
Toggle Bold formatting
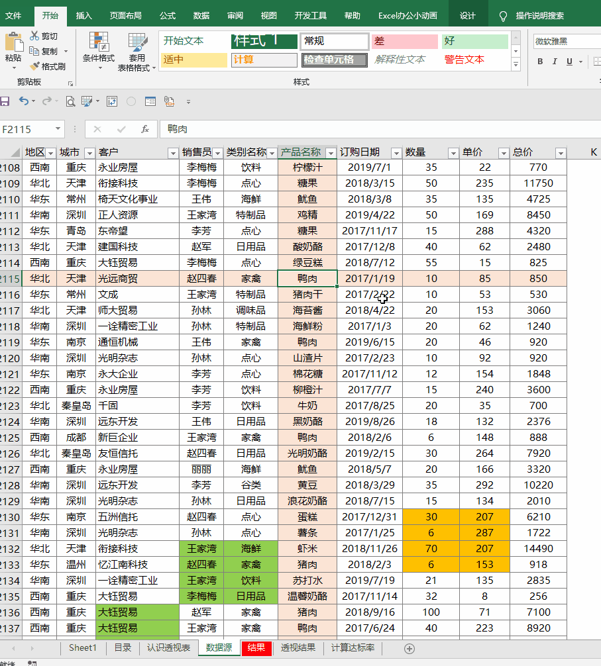point(540,62)
